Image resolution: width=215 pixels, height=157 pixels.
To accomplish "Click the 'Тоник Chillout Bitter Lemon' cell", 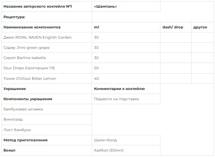I will click(x=47, y=78).
